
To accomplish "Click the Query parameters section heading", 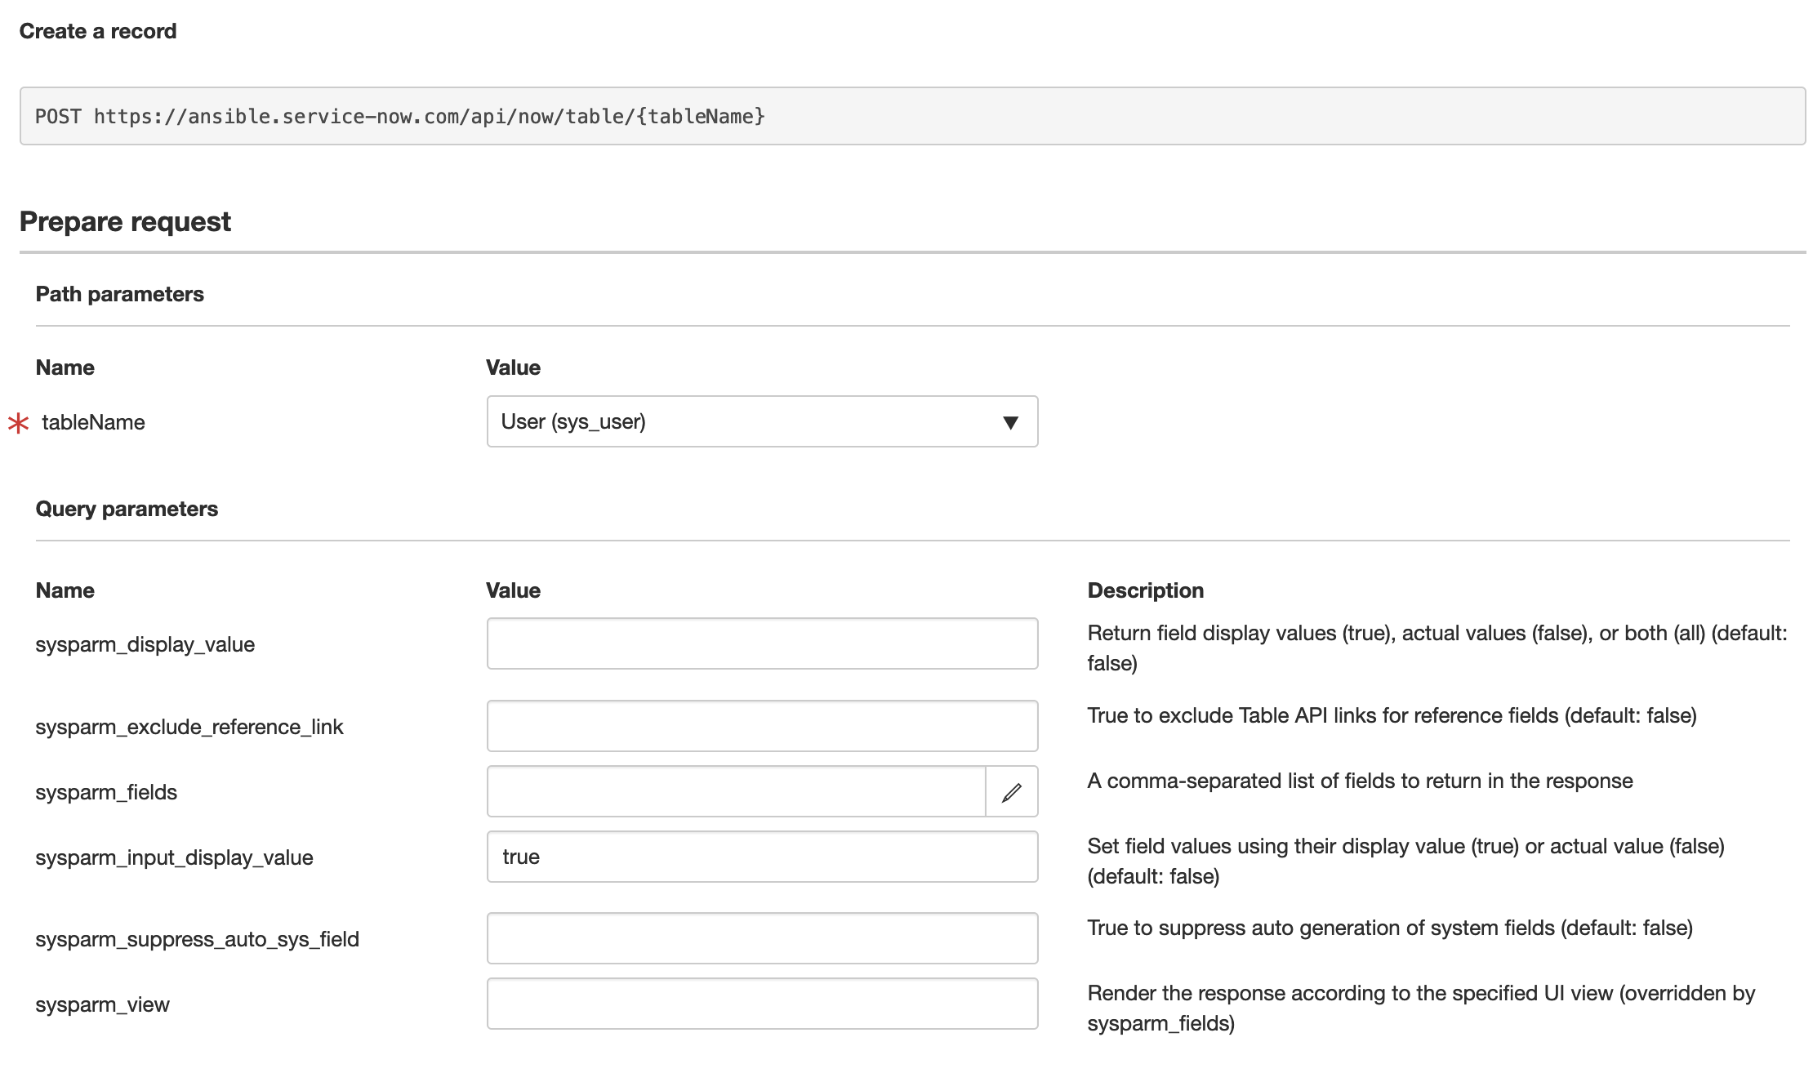I will (127, 509).
